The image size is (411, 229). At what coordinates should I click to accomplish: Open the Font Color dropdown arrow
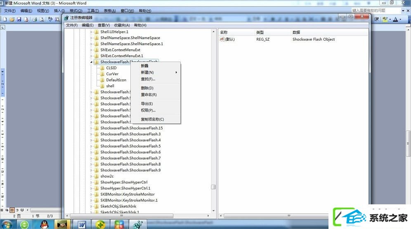click(400, 19)
